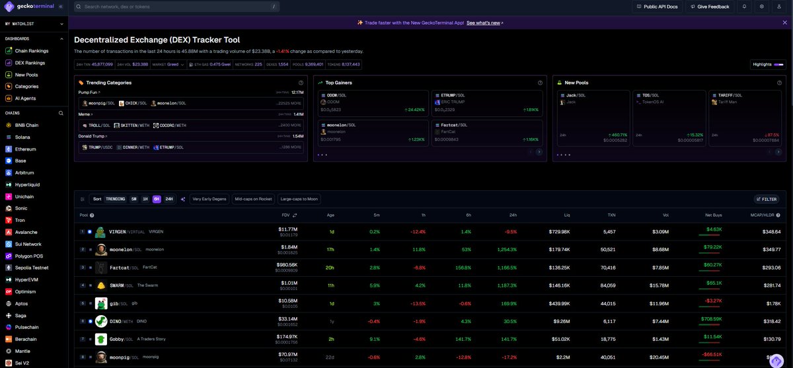Open Pump Fun category link
This screenshot has width=793, height=368.
89,92
